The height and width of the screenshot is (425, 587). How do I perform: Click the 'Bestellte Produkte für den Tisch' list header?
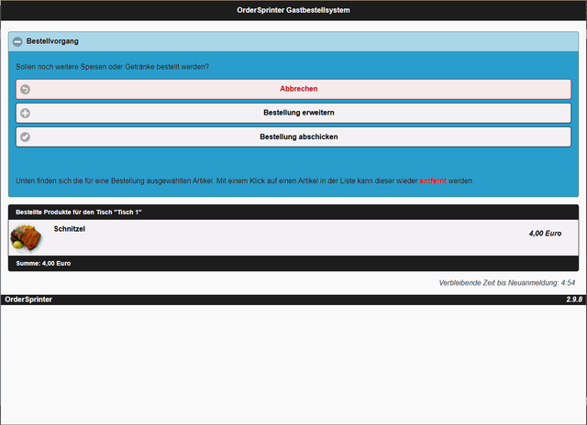79,212
